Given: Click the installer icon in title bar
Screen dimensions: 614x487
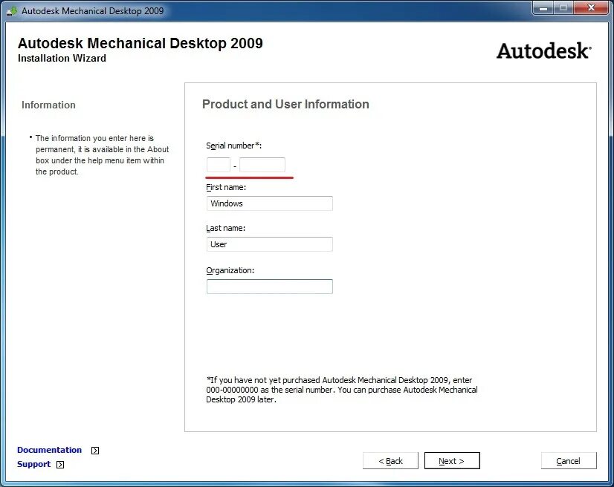Looking at the screenshot, I should coord(12,11).
